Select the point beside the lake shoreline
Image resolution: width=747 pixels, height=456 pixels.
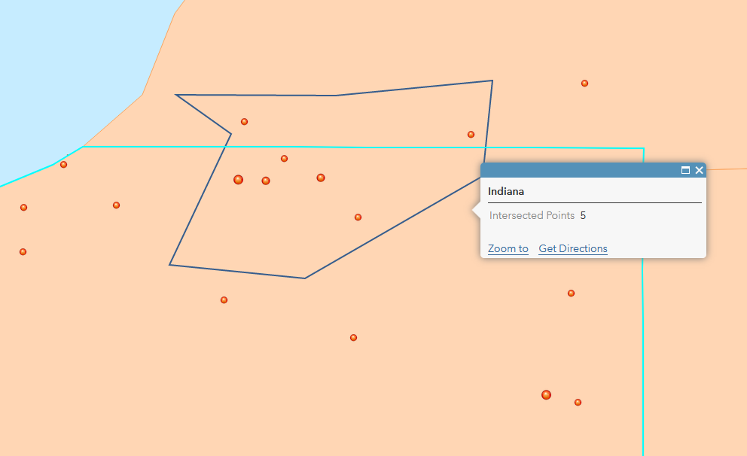[x=63, y=165]
